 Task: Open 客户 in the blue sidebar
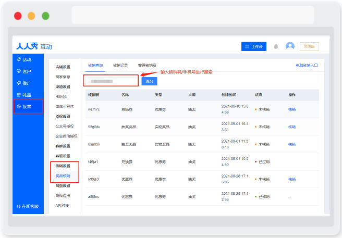tap(24, 71)
